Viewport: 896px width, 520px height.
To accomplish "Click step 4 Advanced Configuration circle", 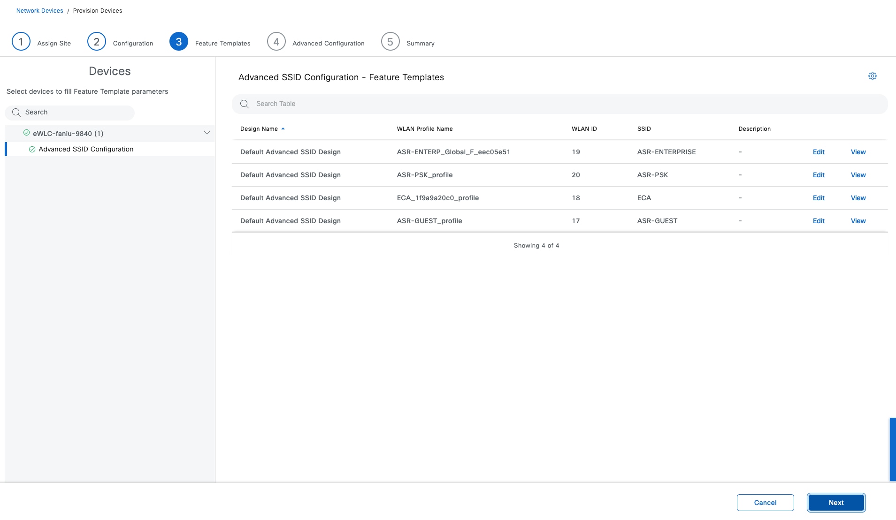I will 276,42.
